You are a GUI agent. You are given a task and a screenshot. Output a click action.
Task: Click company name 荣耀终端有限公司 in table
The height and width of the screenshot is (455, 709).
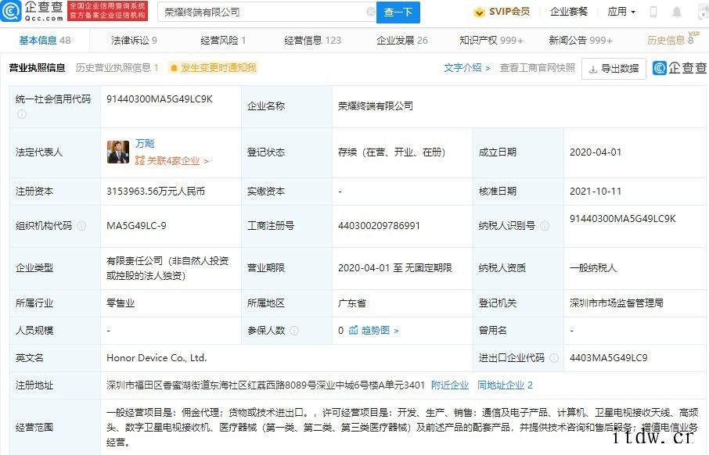376,106
